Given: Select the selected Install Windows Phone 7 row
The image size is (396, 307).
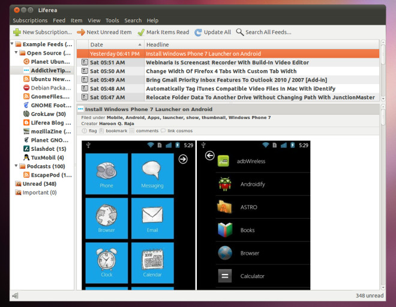Looking at the screenshot, I should tap(228, 53).
